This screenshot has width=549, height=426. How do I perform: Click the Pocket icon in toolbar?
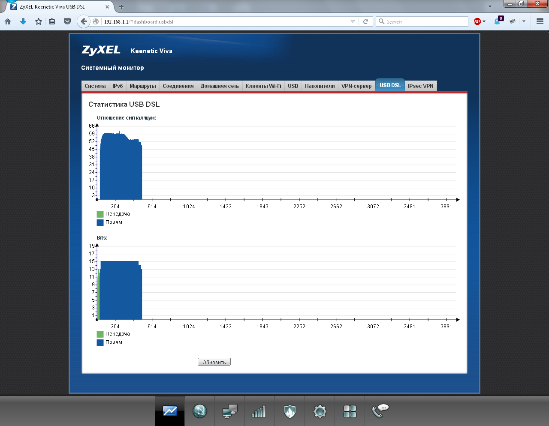click(67, 21)
